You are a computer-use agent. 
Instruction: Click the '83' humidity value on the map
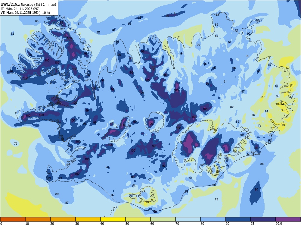pos(277,86)
